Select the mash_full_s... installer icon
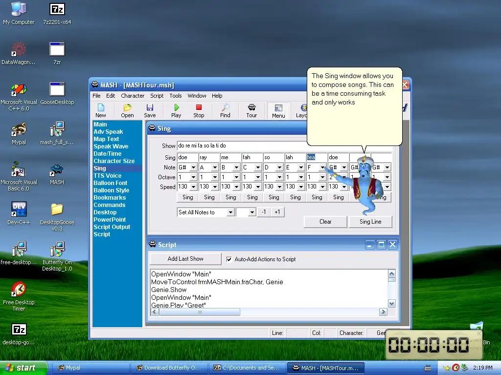 pos(57,133)
